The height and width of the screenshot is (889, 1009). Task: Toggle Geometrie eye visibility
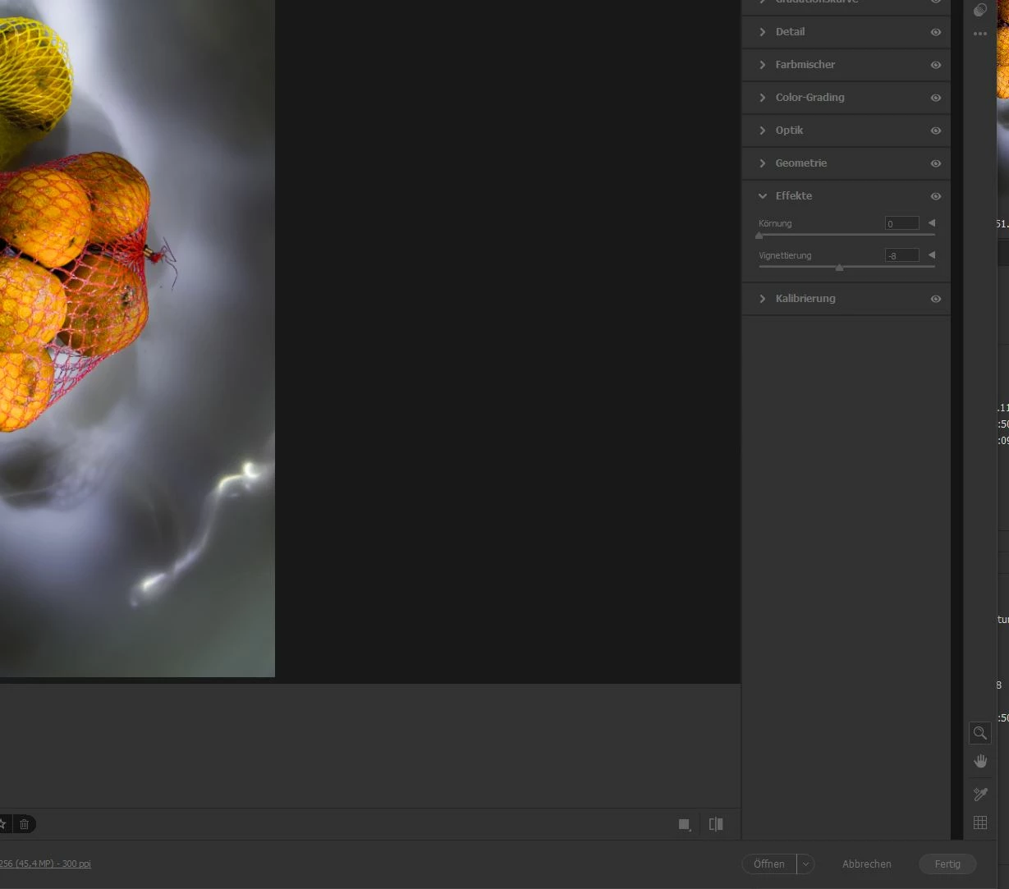[936, 163]
